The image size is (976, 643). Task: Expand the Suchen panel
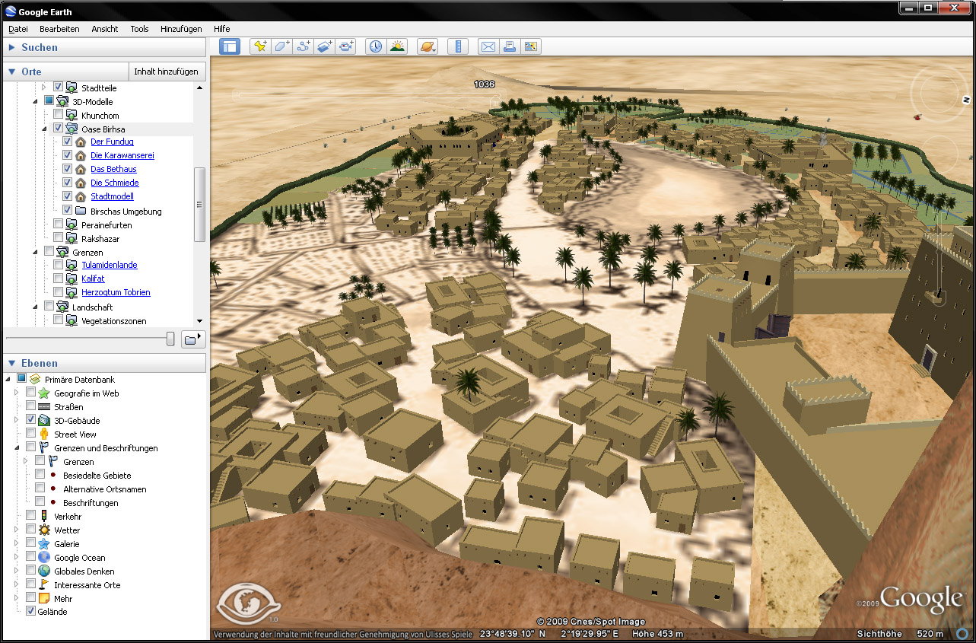pyautogui.click(x=11, y=47)
